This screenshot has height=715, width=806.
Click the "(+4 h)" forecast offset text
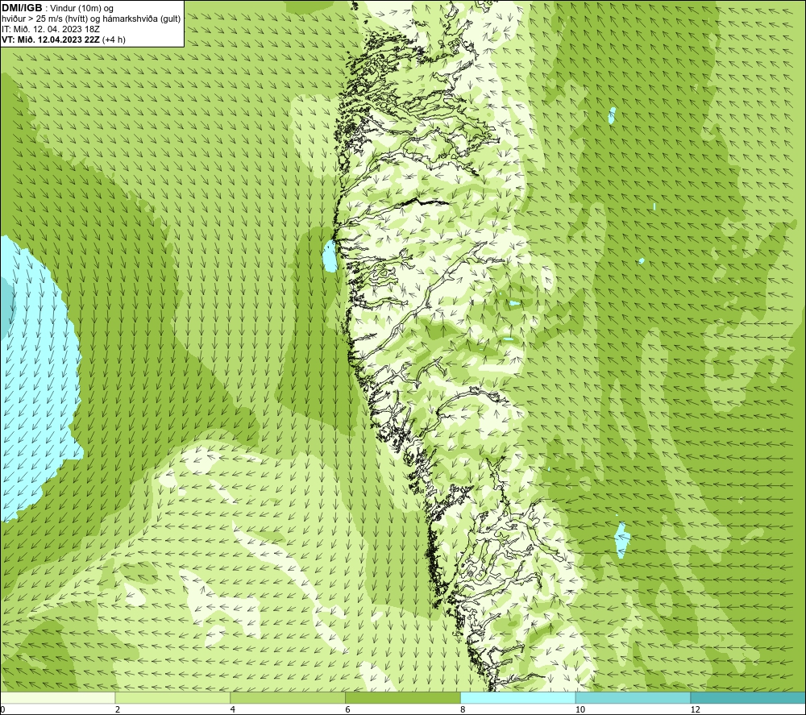coord(114,39)
